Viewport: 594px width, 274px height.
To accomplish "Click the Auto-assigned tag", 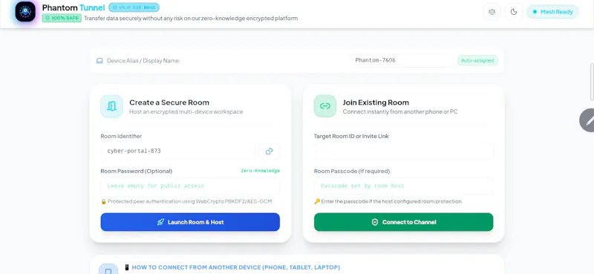I will tap(477, 60).
